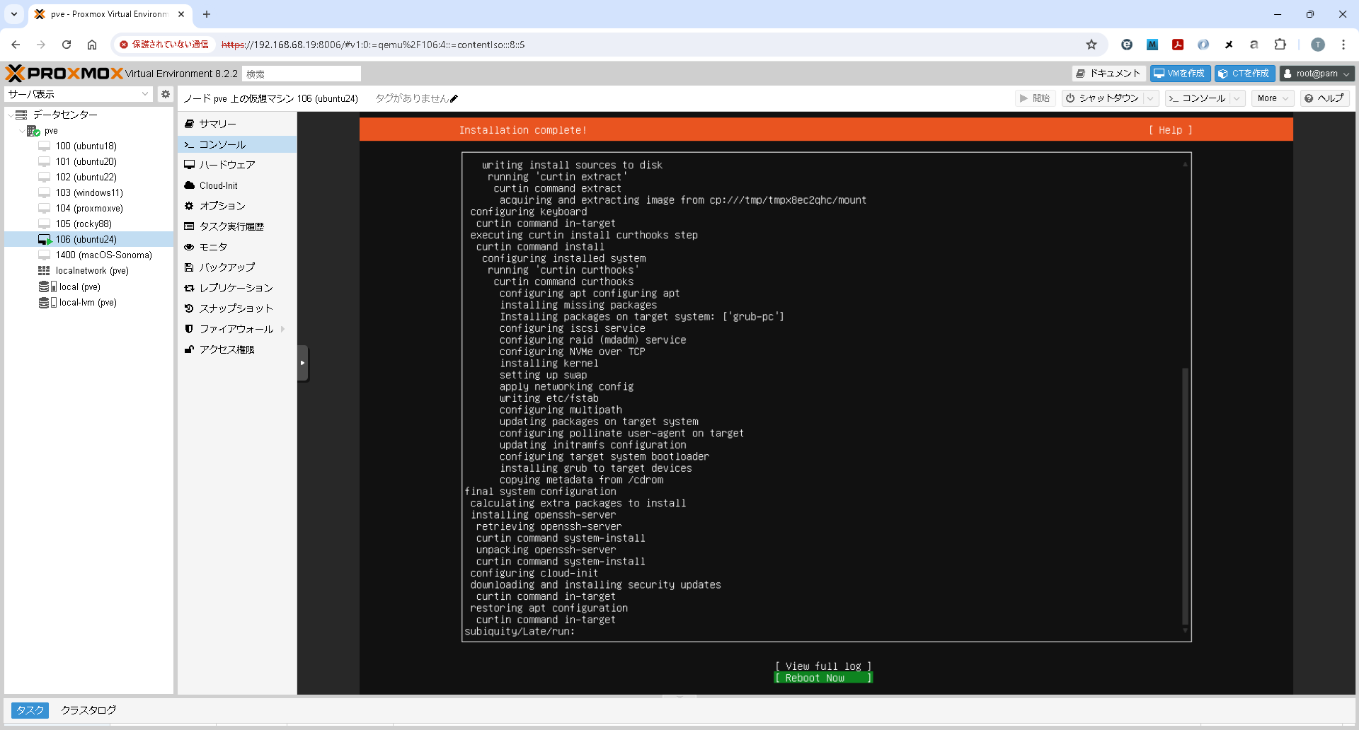Open the Chrome three-dot menu
This screenshot has width=1359, height=730.
pyautogui.click(x=1343, y=45)
